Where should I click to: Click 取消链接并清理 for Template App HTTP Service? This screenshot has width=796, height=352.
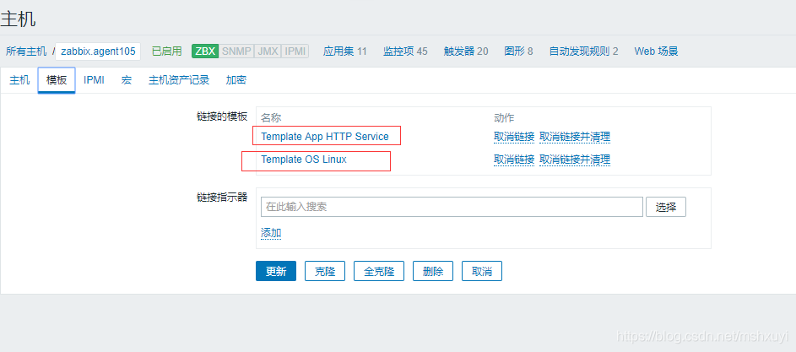pyautogui.click(x=575, y=137)
